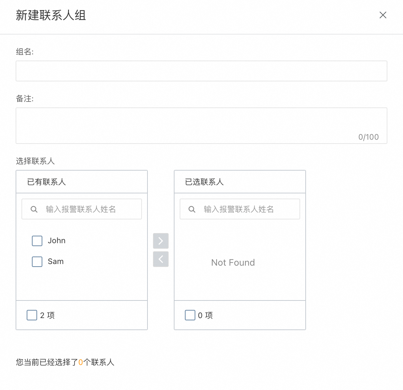The image size is (403, 390).
Task: Tick the Sam checkbox
Action: pos(37,262)
